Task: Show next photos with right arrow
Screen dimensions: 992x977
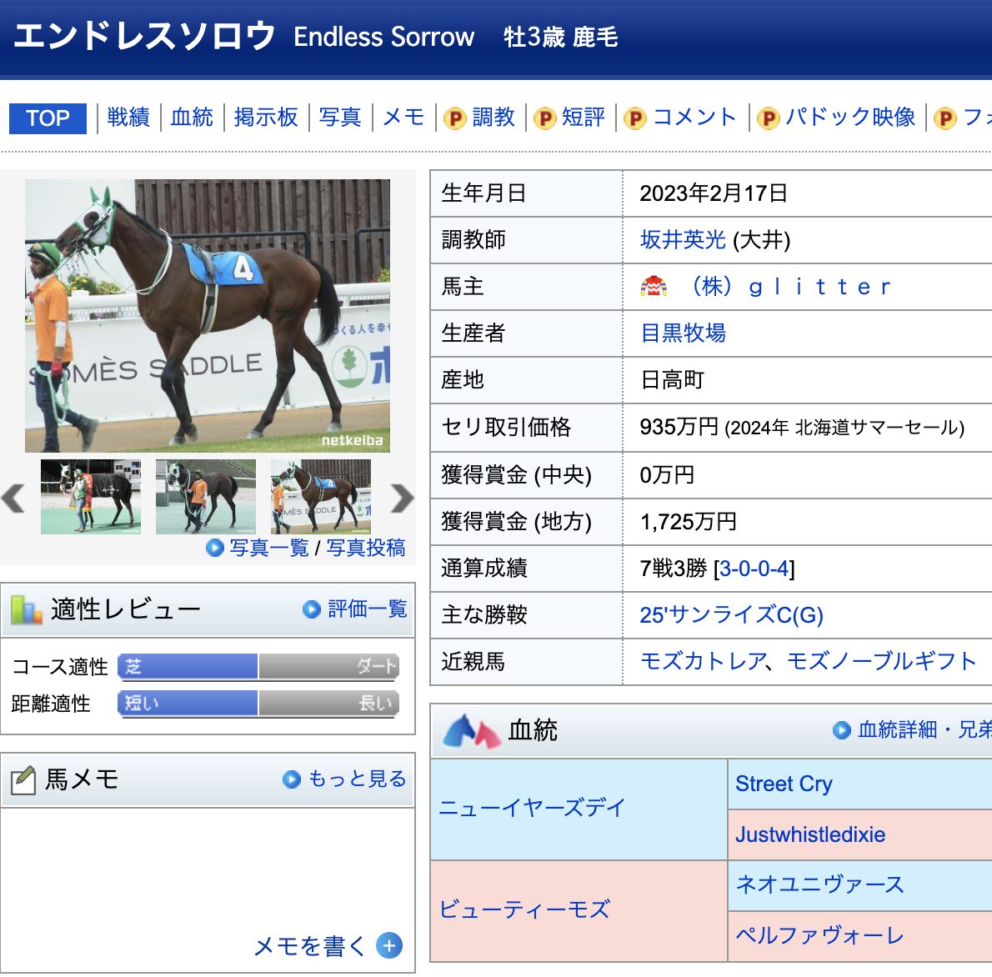Action: tap(403, 498)
